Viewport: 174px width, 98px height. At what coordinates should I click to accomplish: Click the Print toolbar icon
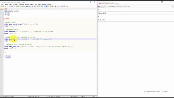(12, 7)
